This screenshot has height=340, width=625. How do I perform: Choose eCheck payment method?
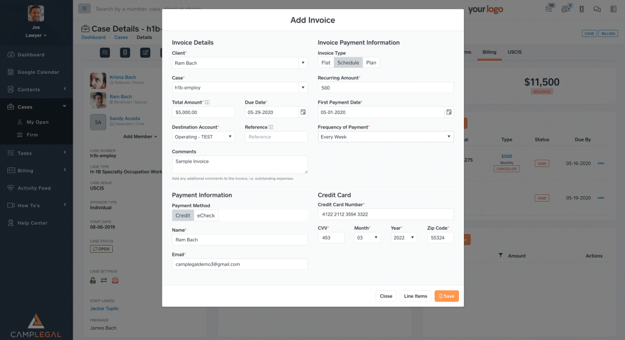pyautogui.click(x=206, y=215)
